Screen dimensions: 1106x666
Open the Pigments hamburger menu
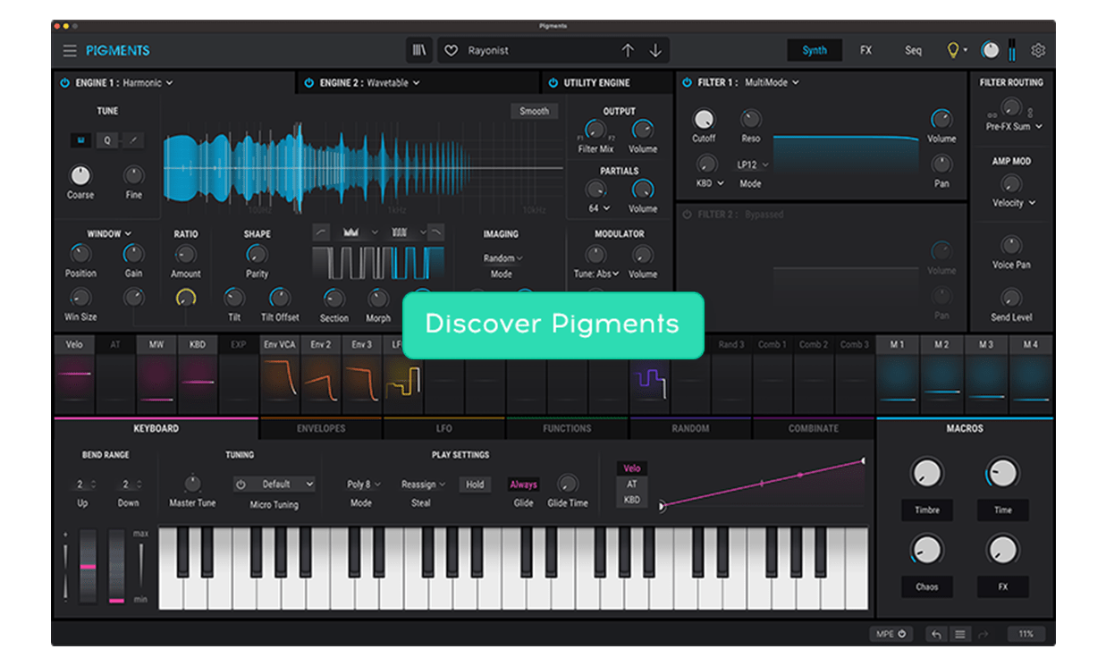70,51
